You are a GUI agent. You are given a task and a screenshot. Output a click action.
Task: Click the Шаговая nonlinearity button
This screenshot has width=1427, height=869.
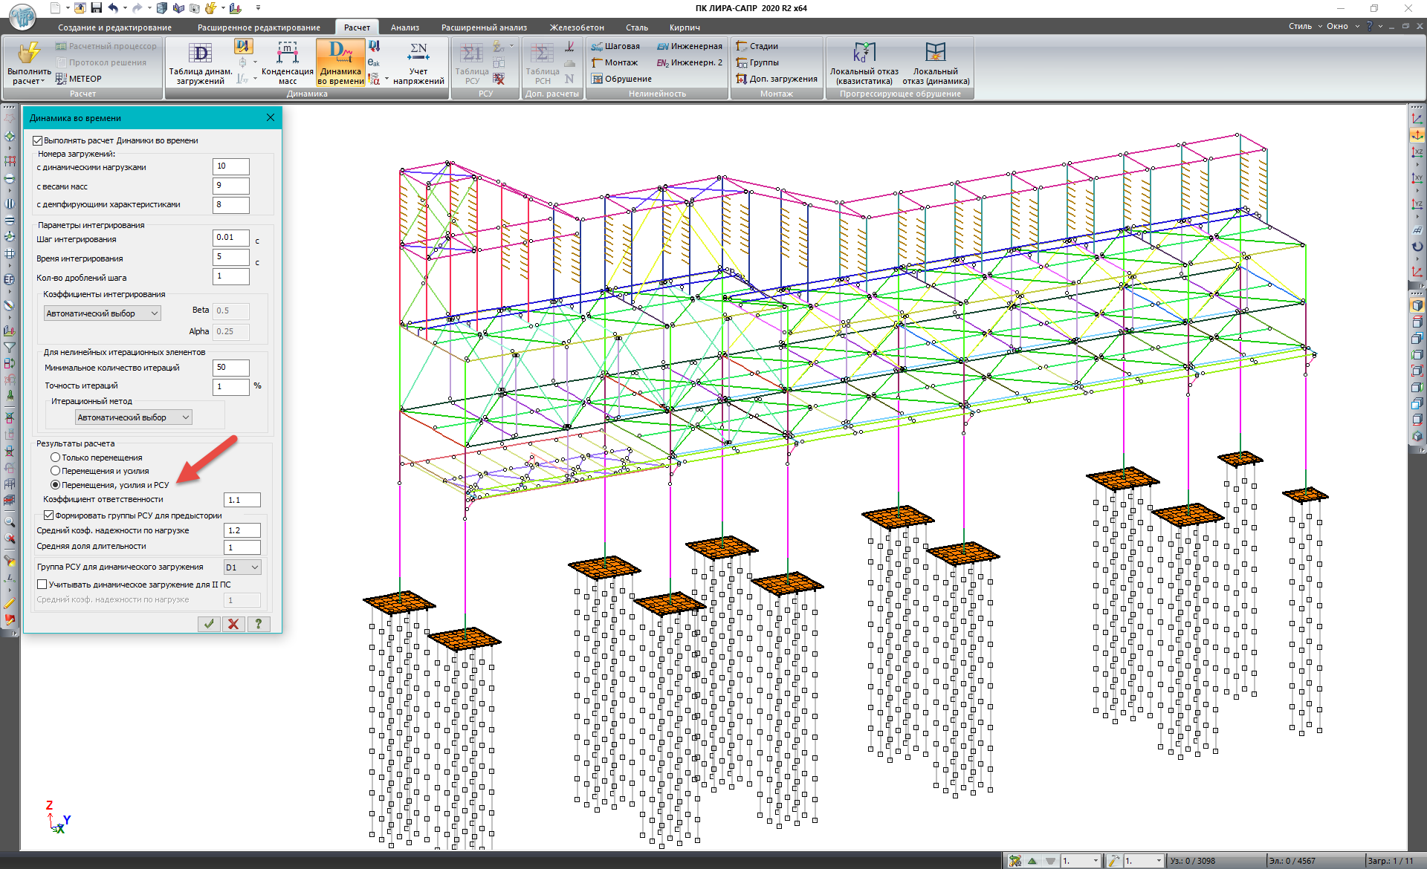(615, 46)
